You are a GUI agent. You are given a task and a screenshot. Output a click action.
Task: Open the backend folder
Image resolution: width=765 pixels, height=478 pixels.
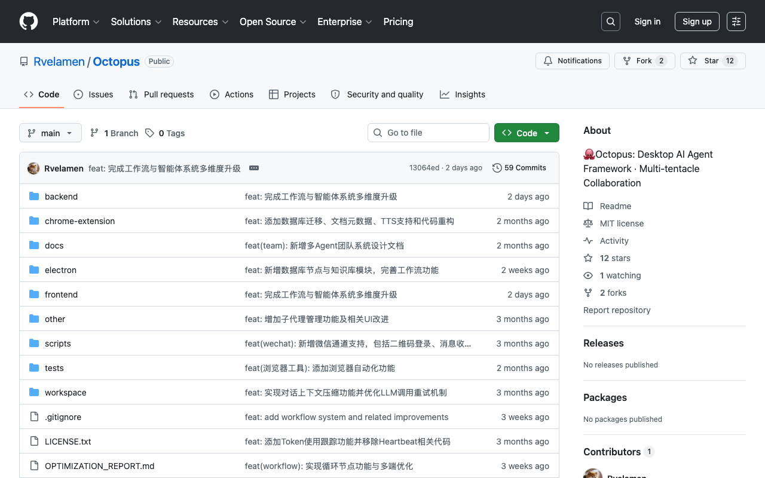[61, 197]
